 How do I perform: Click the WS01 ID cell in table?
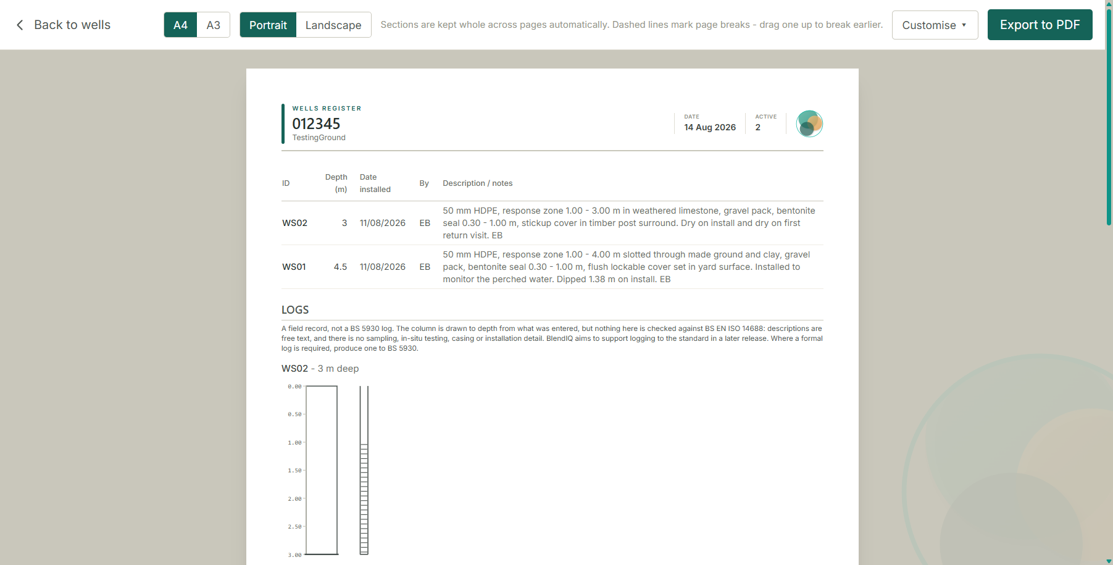click(294, 267)
